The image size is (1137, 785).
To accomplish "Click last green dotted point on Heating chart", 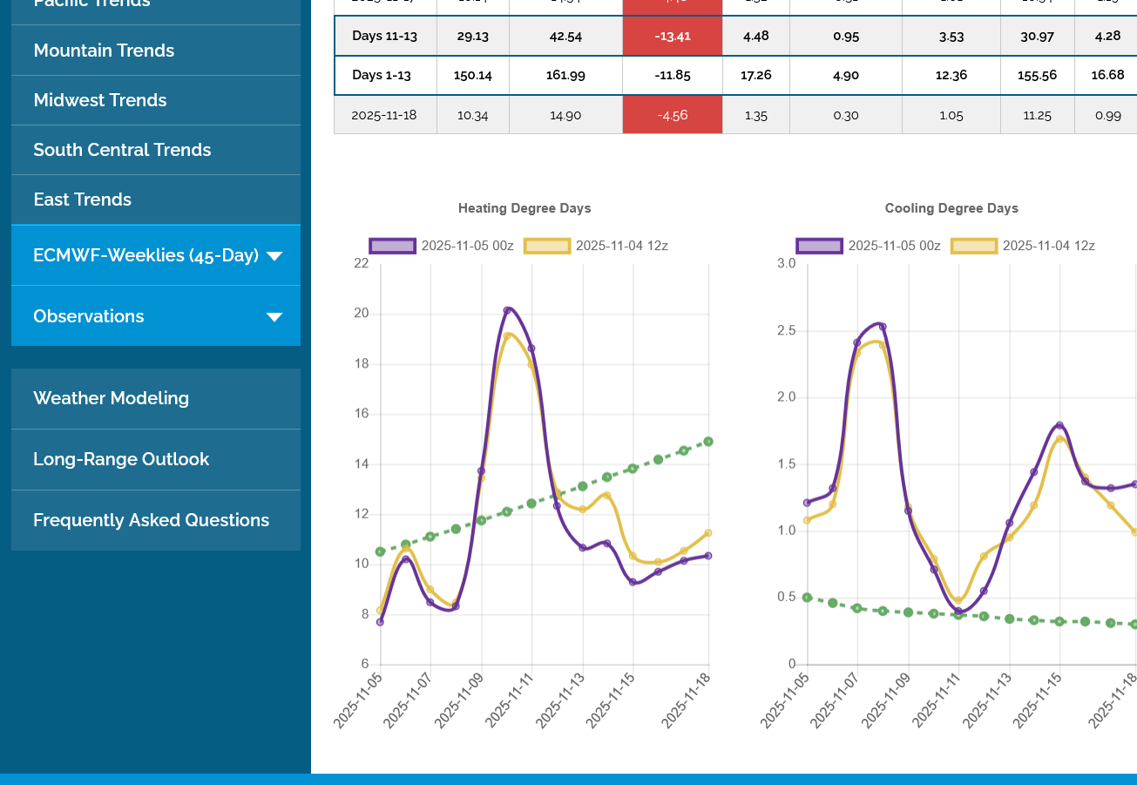I will [708, 442].
